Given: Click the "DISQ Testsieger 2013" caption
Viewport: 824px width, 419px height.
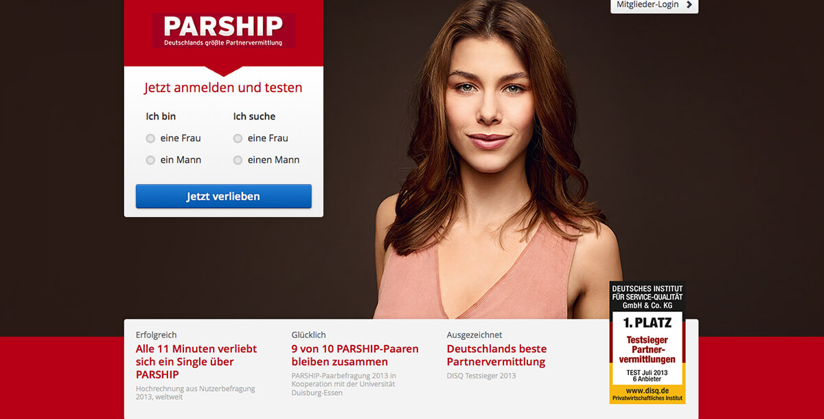Looking at the screenshot, I should pos(481,376).
